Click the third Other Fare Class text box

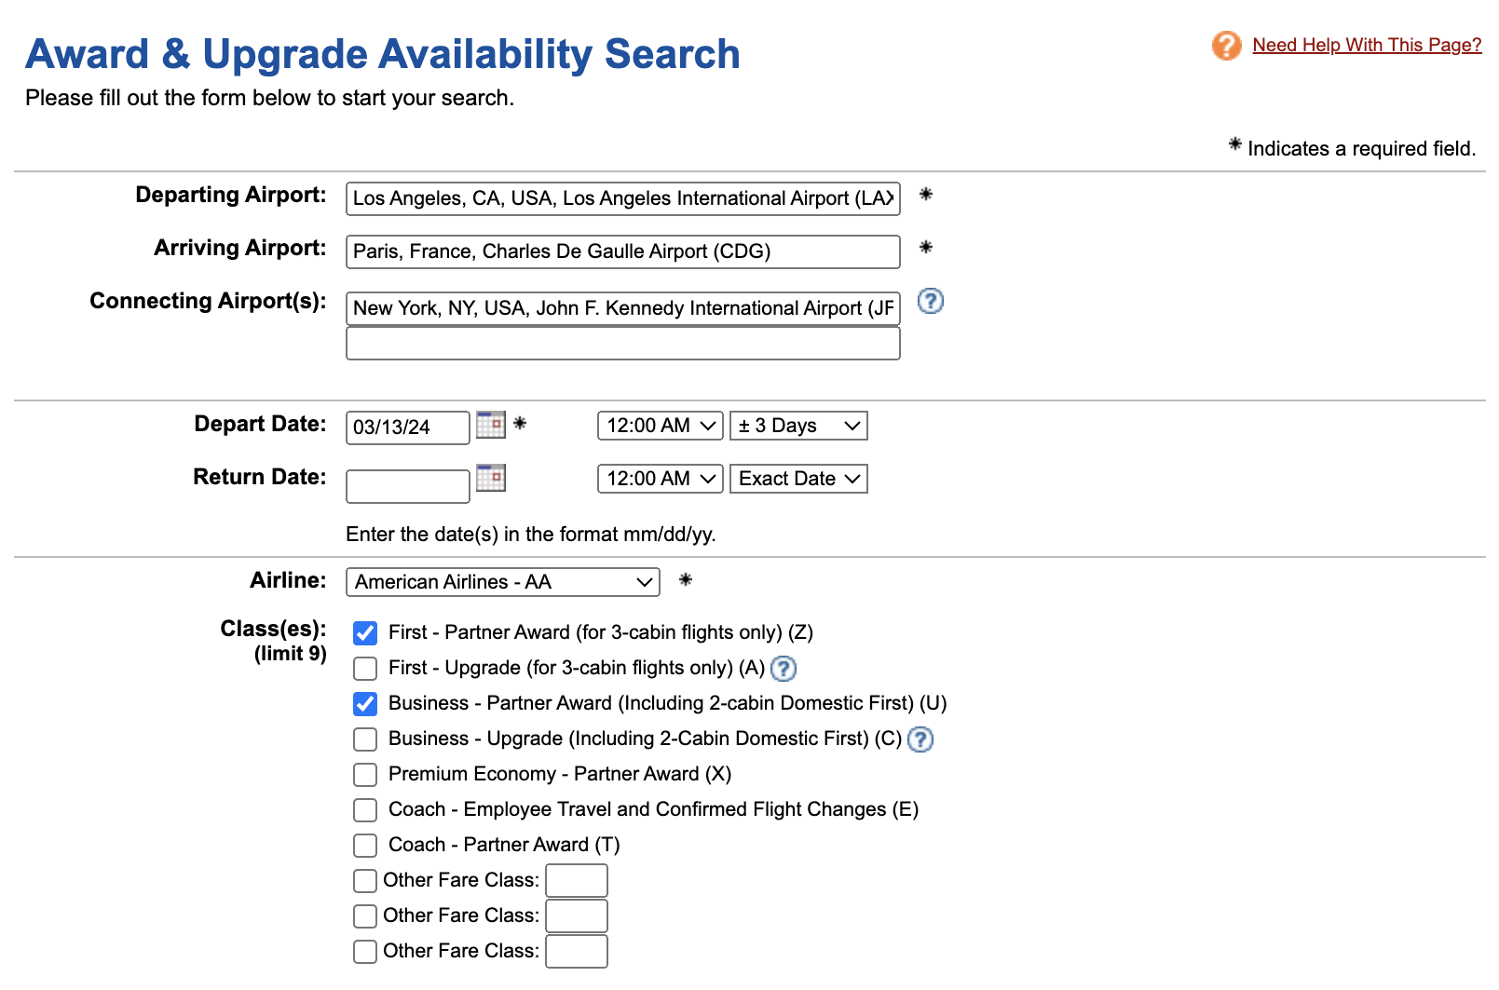coord(577,952)
